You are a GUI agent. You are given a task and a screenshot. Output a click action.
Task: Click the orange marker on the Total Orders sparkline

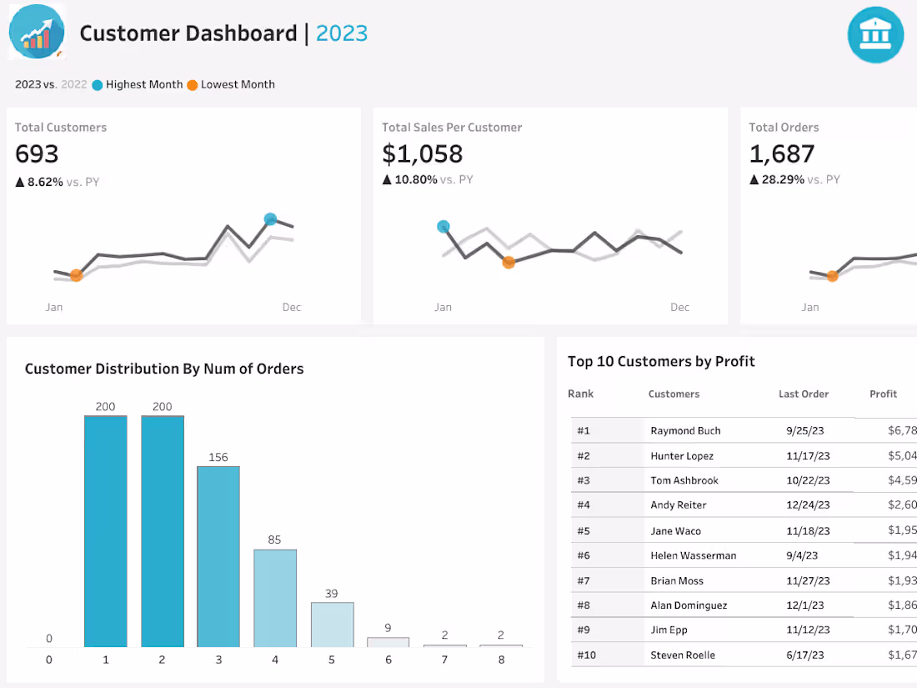[x=832, y=275]
